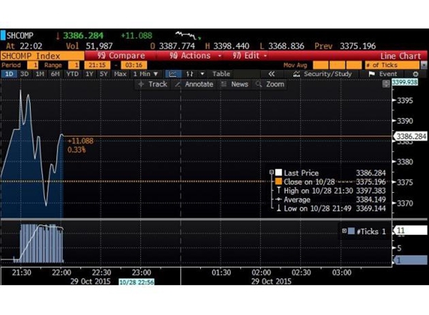Click the SHCOMP Index security field
Screen dimensions: 429x315
42,56
